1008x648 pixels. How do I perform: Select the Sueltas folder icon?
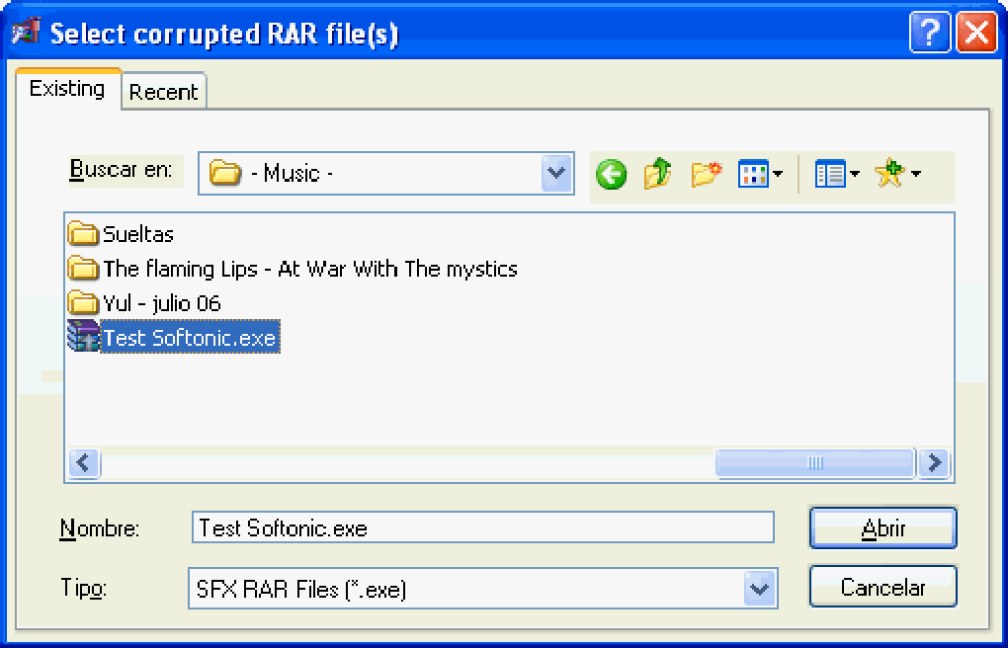tap(83, 234)
